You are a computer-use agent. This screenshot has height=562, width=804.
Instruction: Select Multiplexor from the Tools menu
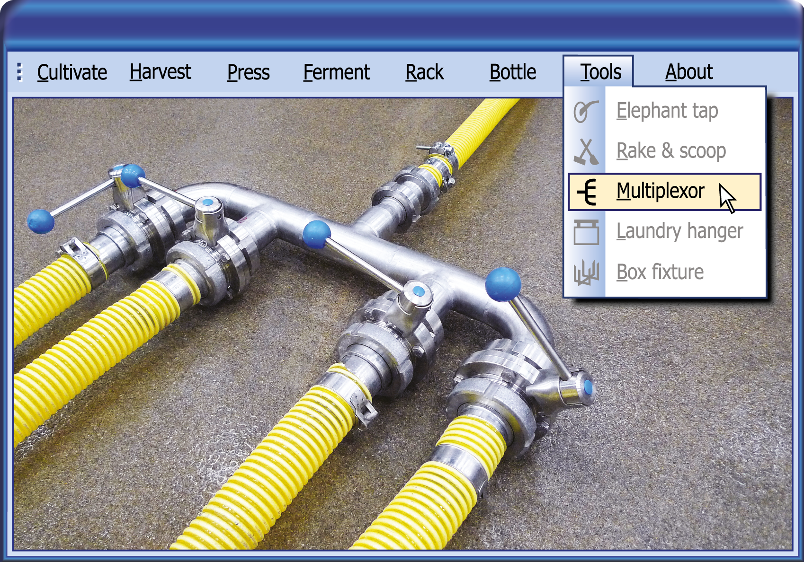(664, 192)
